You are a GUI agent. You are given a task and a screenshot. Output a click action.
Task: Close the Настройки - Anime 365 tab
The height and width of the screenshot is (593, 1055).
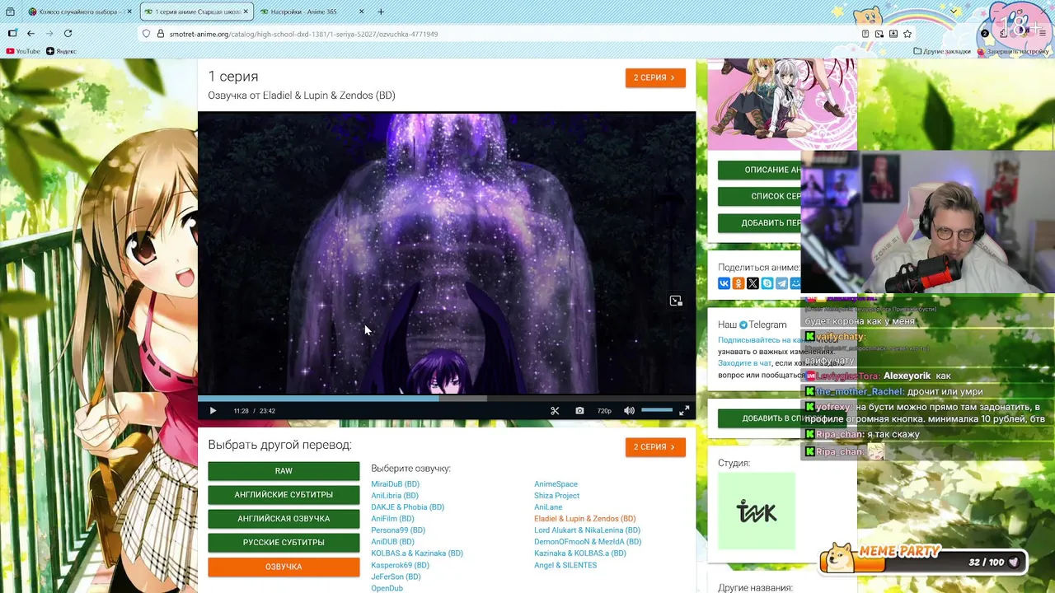(362, 12)
